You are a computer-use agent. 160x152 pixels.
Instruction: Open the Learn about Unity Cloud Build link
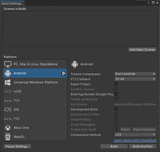[x=135, y=140]
